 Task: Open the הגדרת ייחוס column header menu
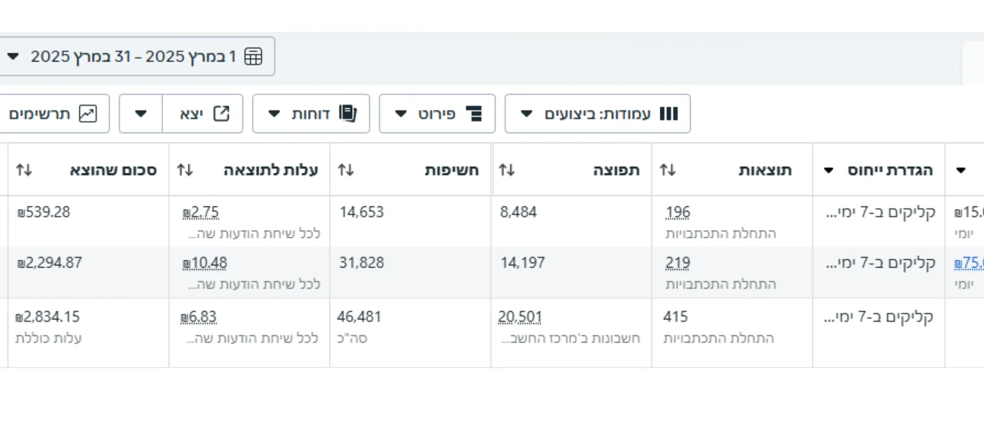[x=829, y=170]
